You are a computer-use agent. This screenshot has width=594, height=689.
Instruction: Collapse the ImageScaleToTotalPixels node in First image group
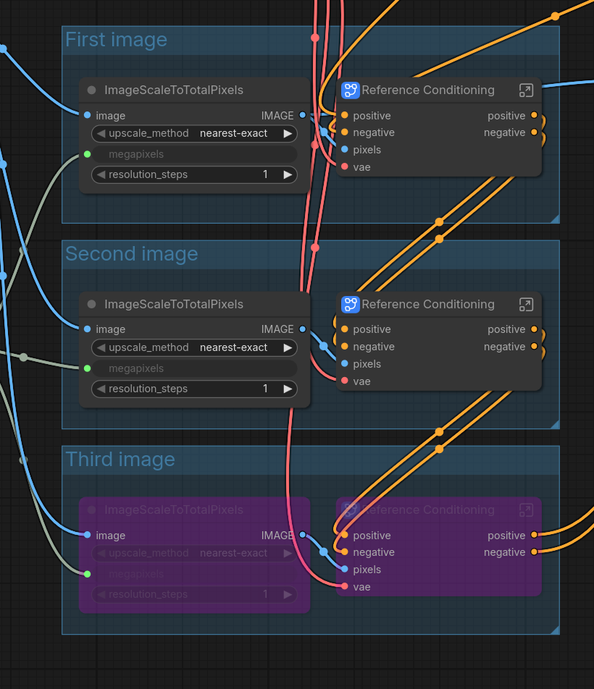91,90
